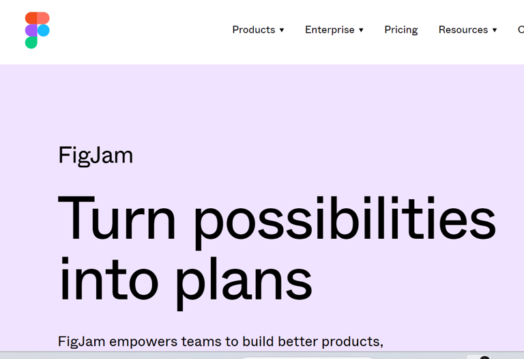Click the 'Turn possibilities' headline line
This screenshot has width=524, height=359.
pyautogui.click(x=277, y=221)
